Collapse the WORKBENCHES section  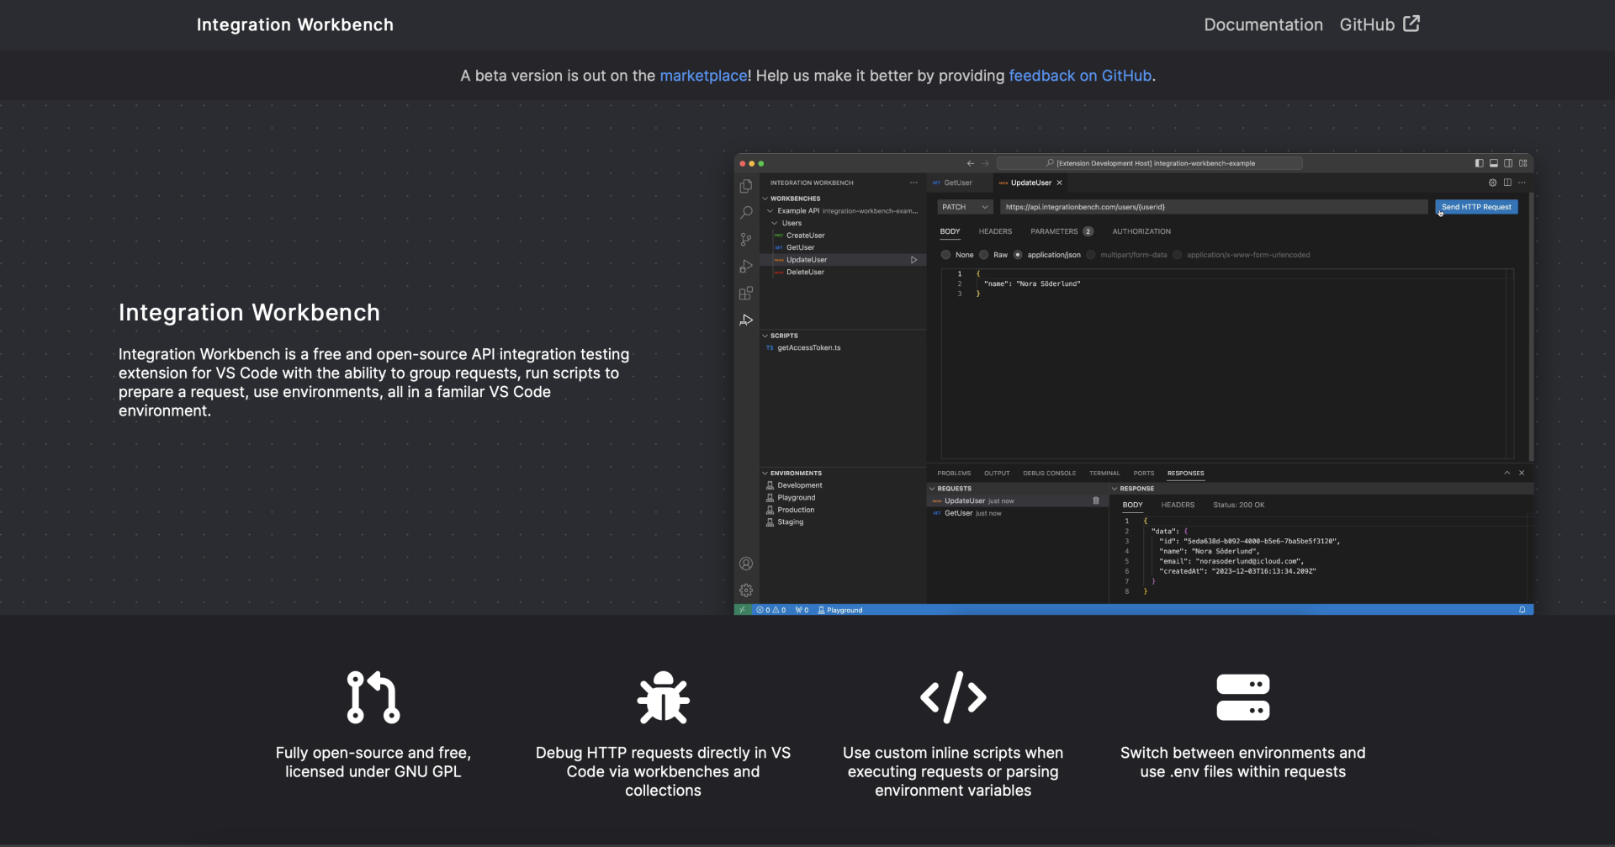click(x=765, y=199)
